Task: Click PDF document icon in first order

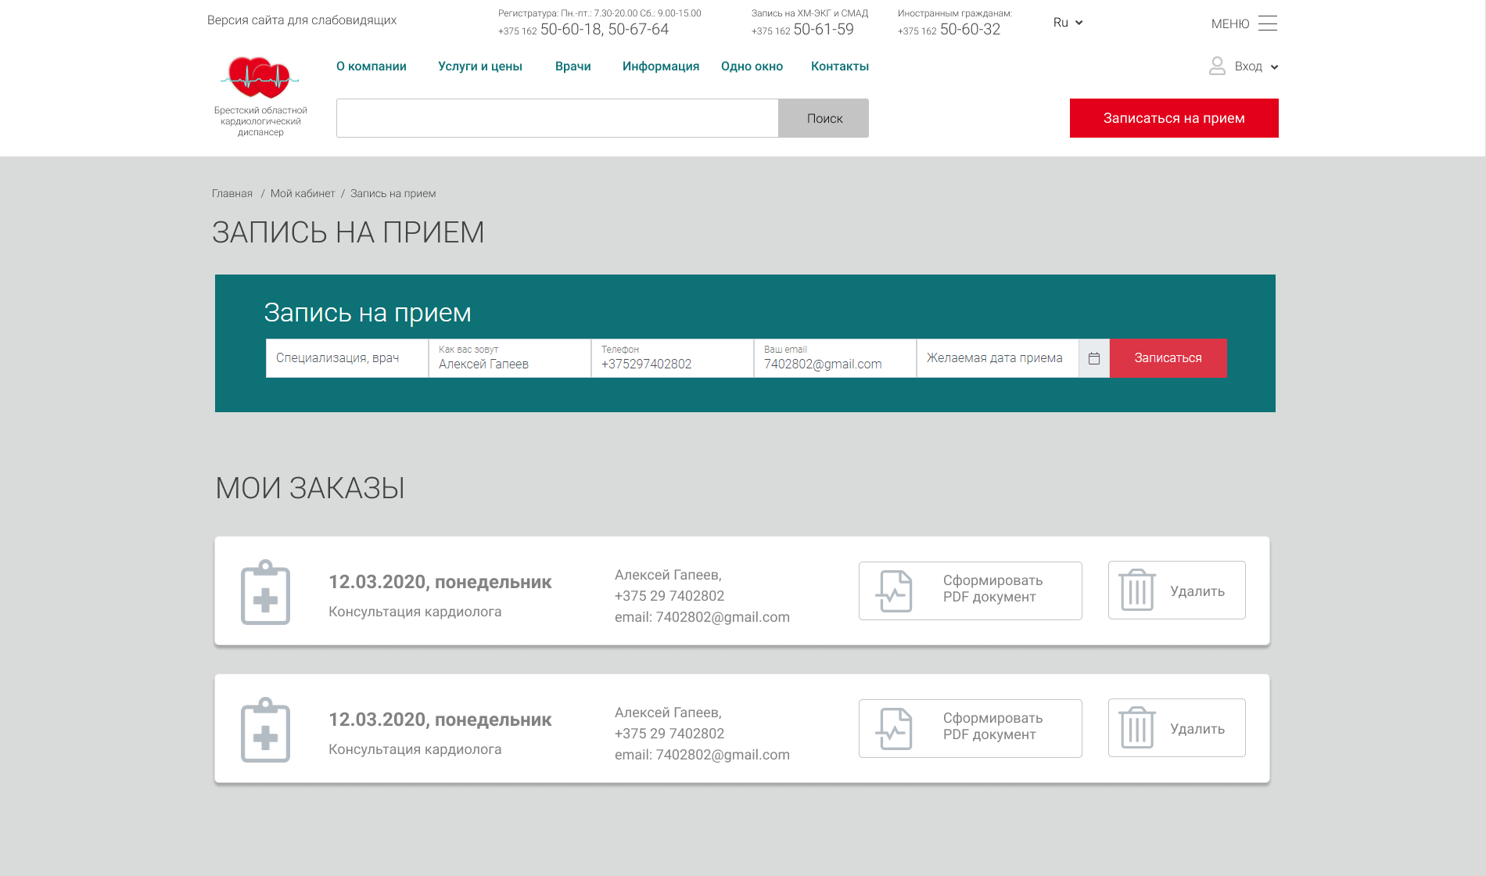Action: [894, 591]
